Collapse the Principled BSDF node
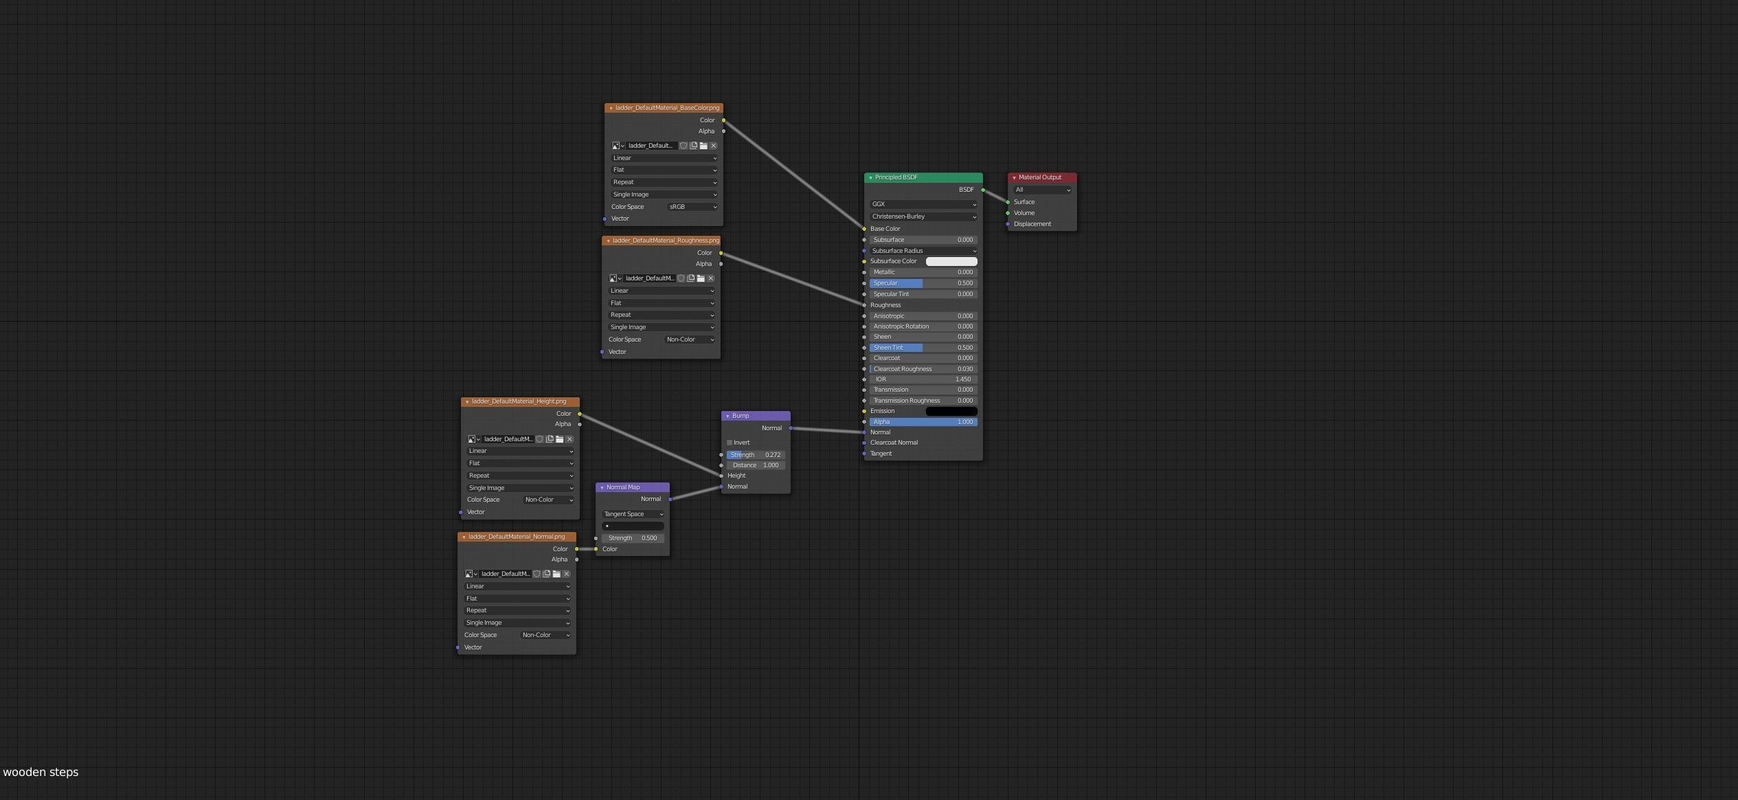This screenshot has height=800, width=1738. tap(870, 178)
